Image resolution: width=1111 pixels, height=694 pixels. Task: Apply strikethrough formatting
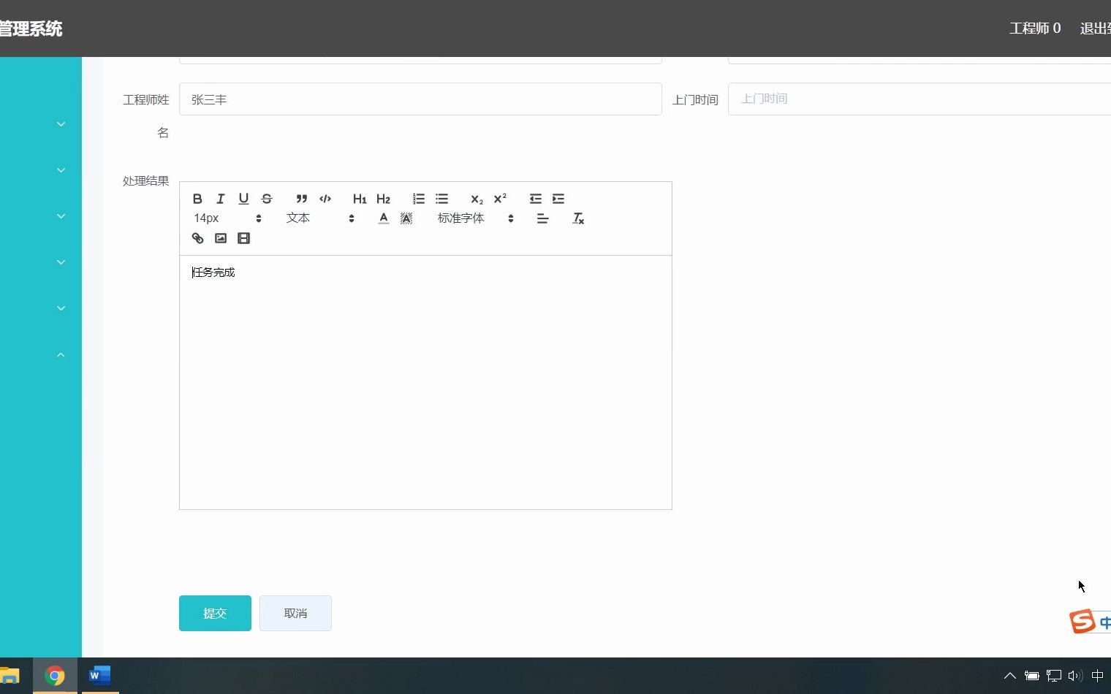coord(267,199)
